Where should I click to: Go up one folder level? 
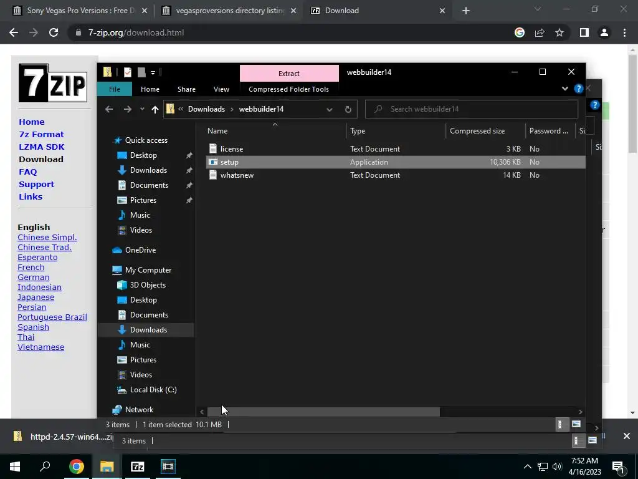coord(155,109)
